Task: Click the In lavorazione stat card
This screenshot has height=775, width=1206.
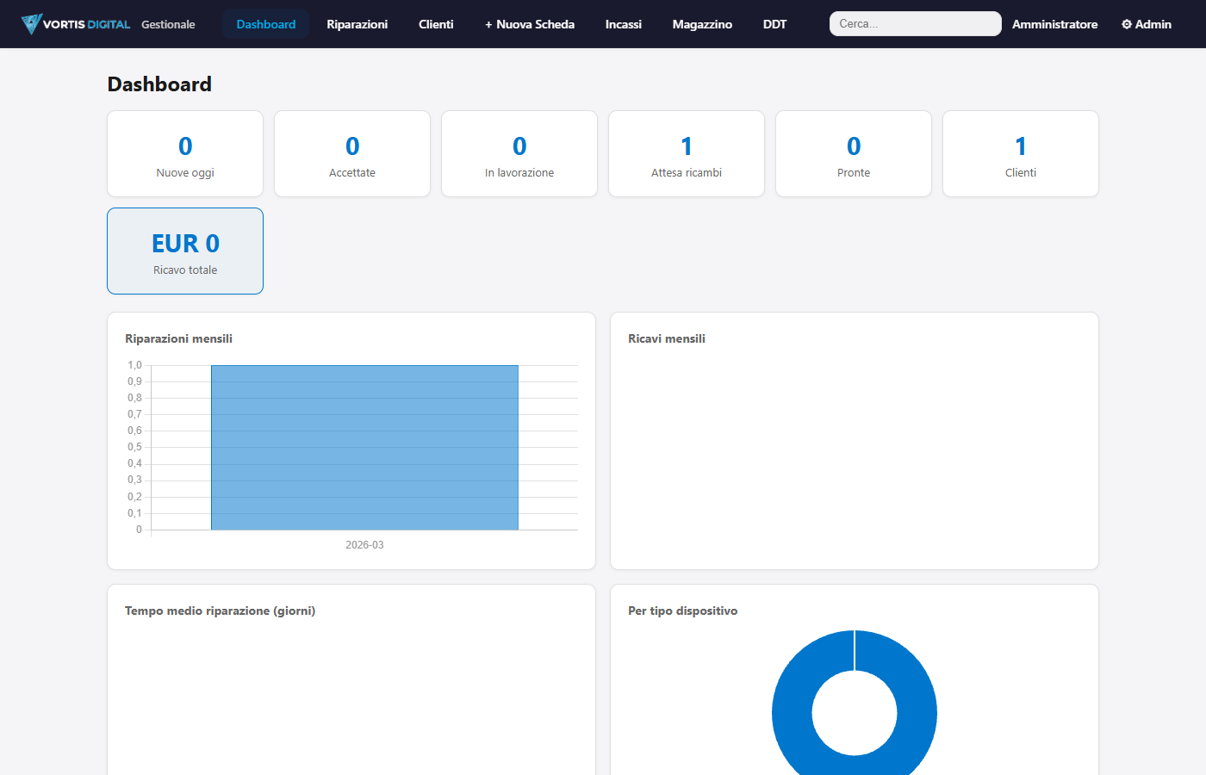Action: [x=519, y=153]
